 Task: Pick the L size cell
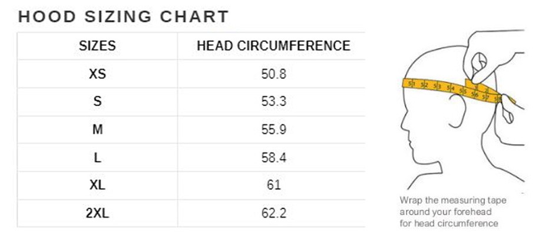click(x=97, y=157)
